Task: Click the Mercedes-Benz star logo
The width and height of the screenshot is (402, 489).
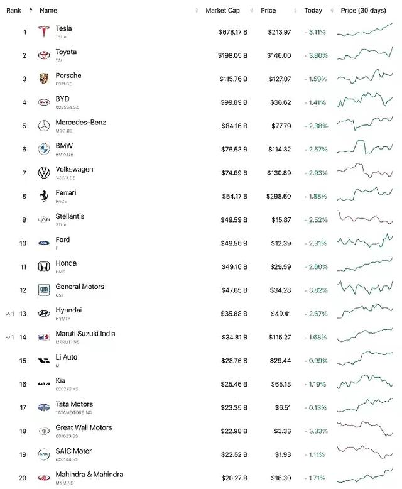Action: 44,126
